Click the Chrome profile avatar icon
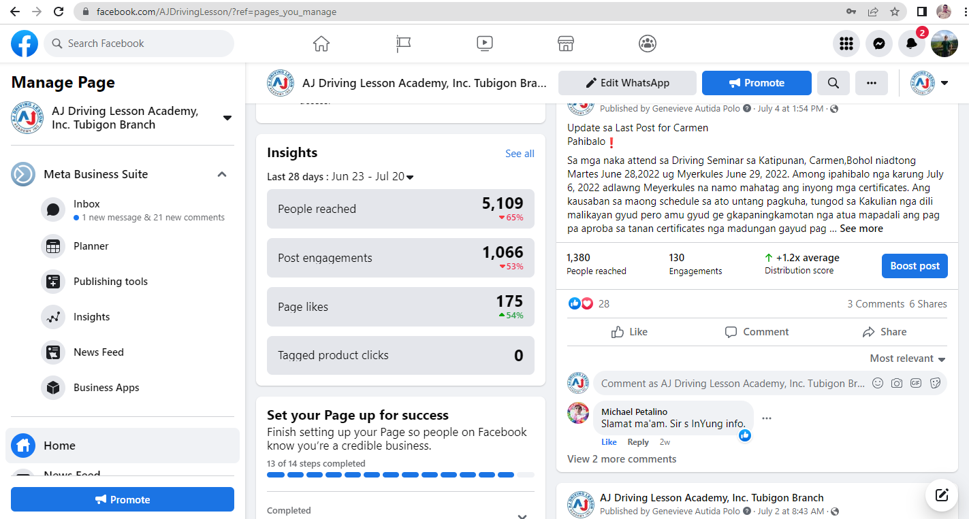This screenshot has height=519, width=969. pos(944,12)
